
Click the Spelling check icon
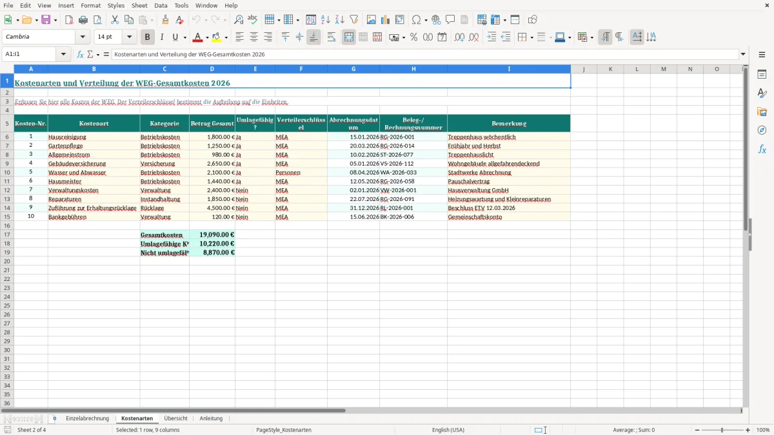click(x=253, y=20)
